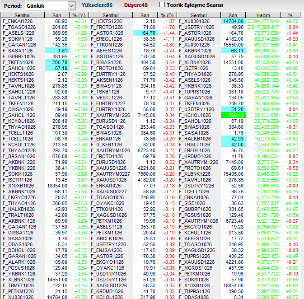Select F_FROTO1226 in fallers list

pos(107,27)
